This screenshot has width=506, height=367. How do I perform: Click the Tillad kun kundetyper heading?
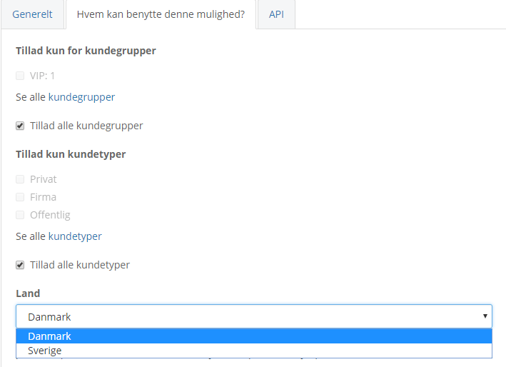(x=71, y=154)
